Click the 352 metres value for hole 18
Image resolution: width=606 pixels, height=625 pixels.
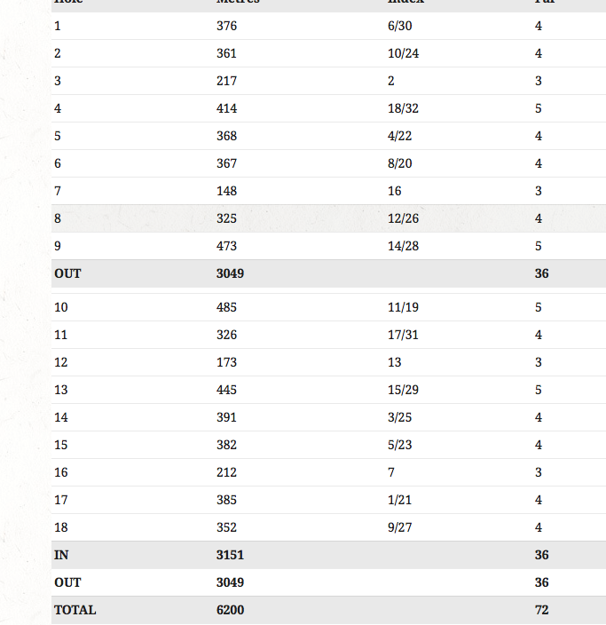226,527
